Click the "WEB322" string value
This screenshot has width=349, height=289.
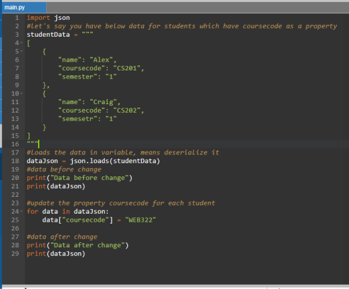point(140,220)
